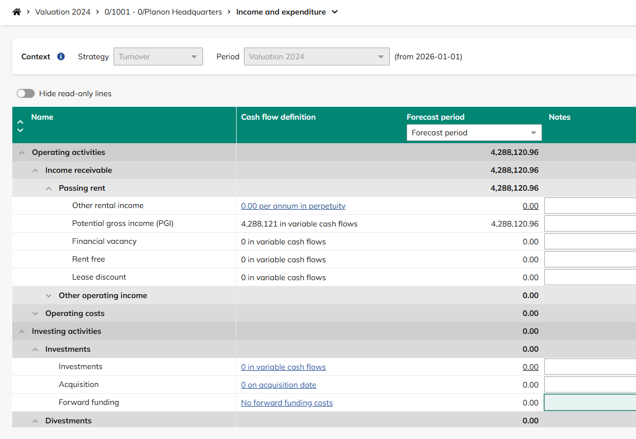The width and height of the screenshot is (636, 439).
Task: Open the Forecast period dropdown
Action: click(x=474, y=133)
